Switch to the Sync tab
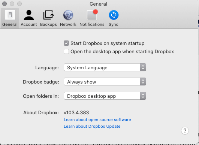199x145 pixels. pos(114,18)
